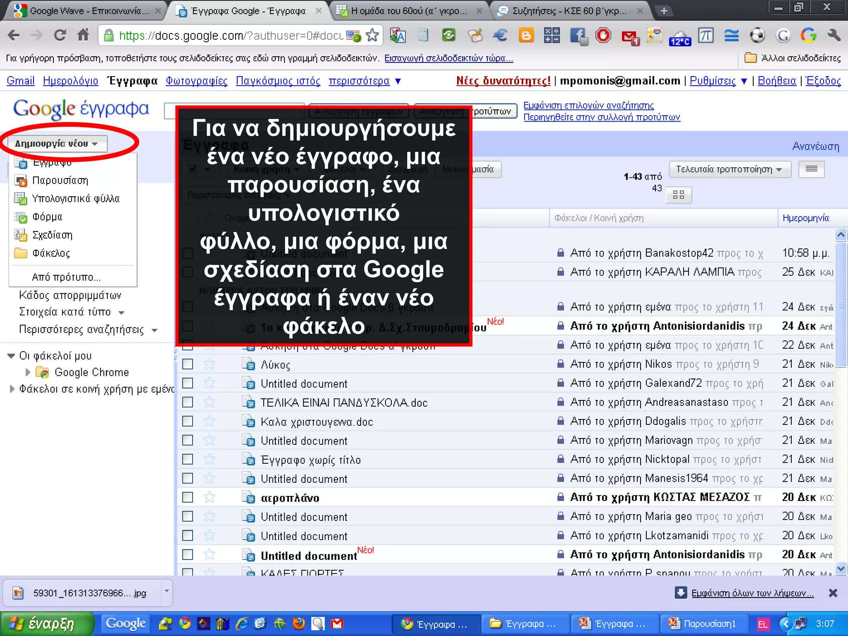Click the Ανανέωση refresh link
848x636 pixels.
[x=815, y=146]
